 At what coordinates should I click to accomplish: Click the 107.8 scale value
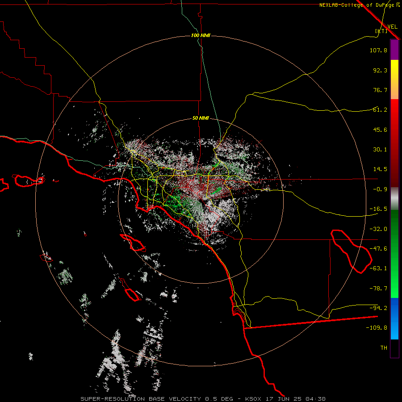tap(378, 50)
